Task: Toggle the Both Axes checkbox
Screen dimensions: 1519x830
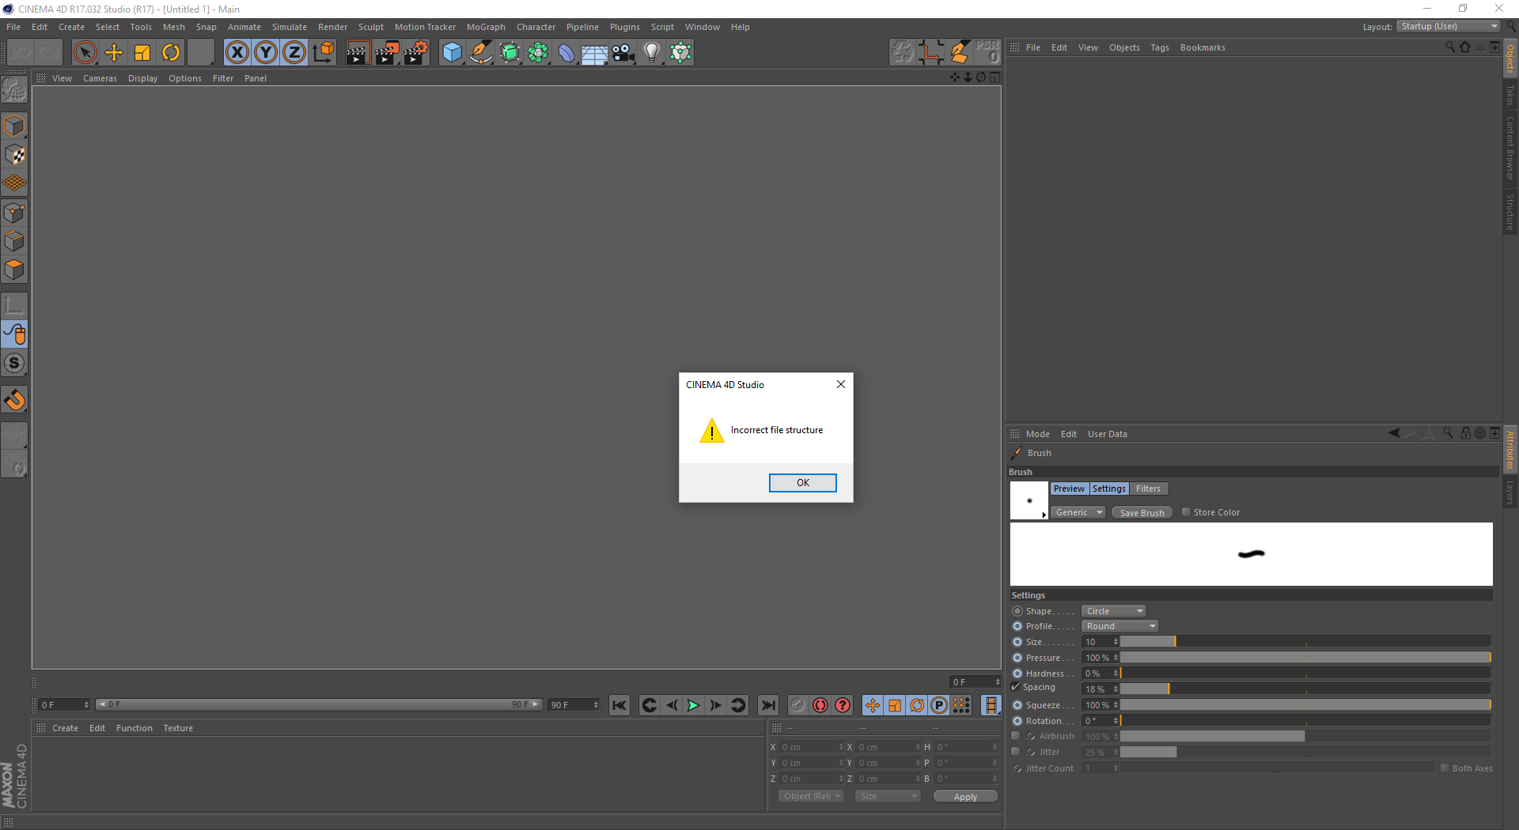Action: coord(1445,768)
